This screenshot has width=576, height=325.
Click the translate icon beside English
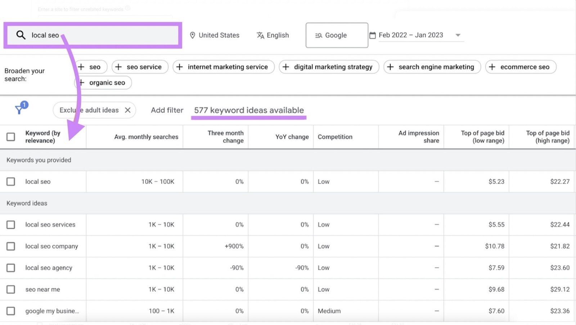260,35
